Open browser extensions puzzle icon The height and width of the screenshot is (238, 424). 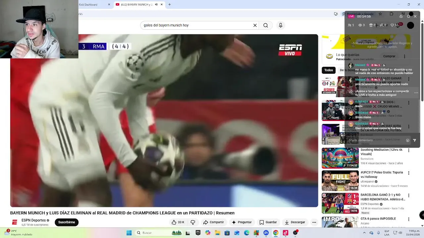392,14
